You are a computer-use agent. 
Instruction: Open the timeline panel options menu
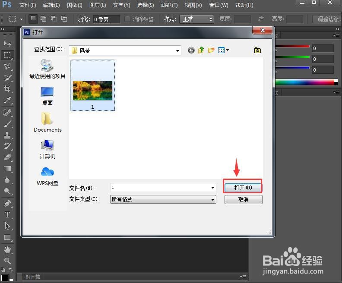tap(243, 277)
